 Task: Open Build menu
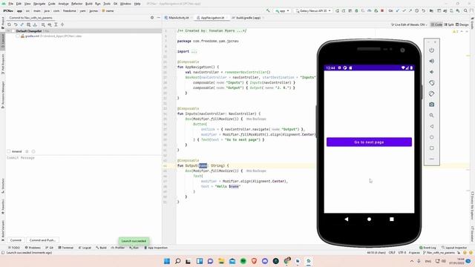click(x=89, y=4)
